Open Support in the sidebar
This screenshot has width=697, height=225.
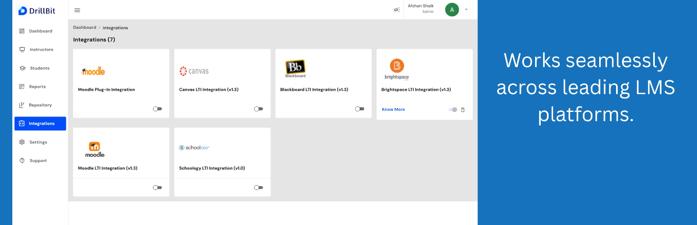[40, 161]
